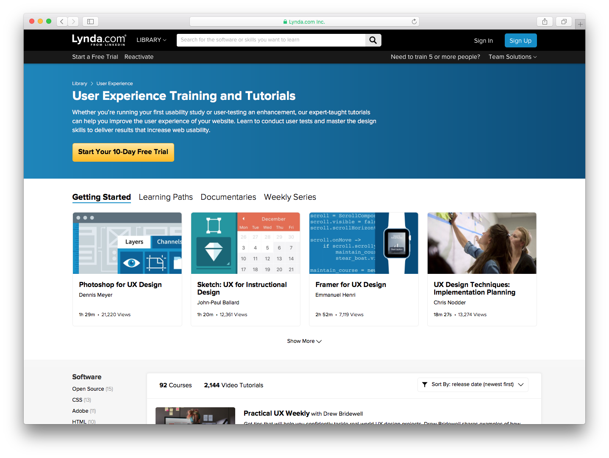Click the filter funnel icon in sort box
This screenshot has height=458, width=609.
click(425, 385)
